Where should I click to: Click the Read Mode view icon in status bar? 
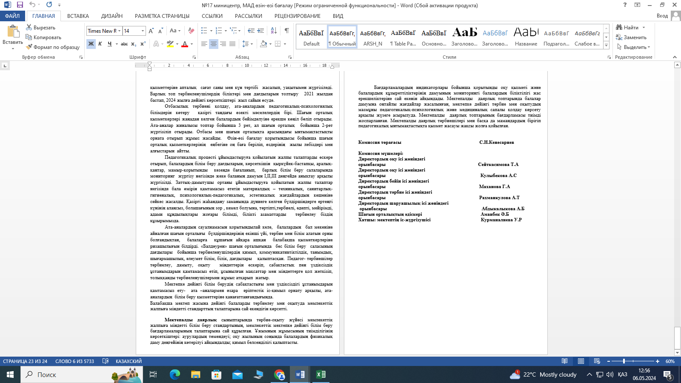click(564, 361)
